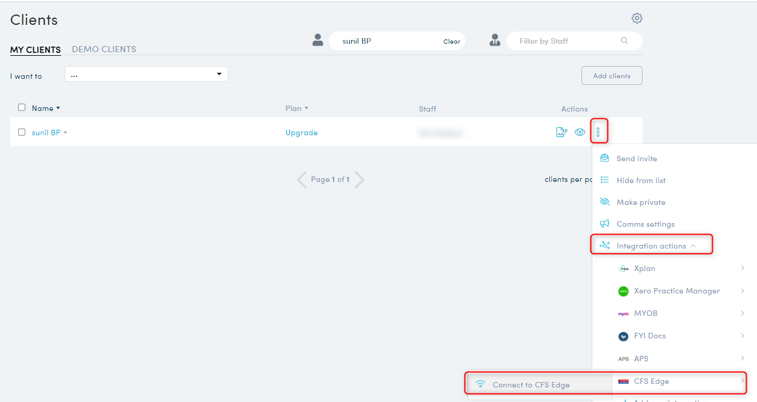Click the Comms settings megaphone icon
Image resolution: width=757 pixels, height=402 pixels.
pyautogui.click(x=604, y=224)
